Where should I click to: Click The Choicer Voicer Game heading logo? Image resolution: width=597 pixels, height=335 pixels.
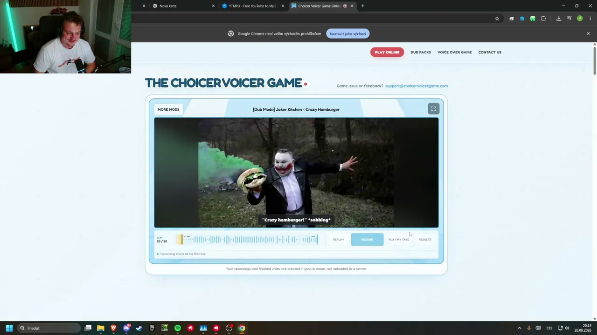click(x=223, y=83)
